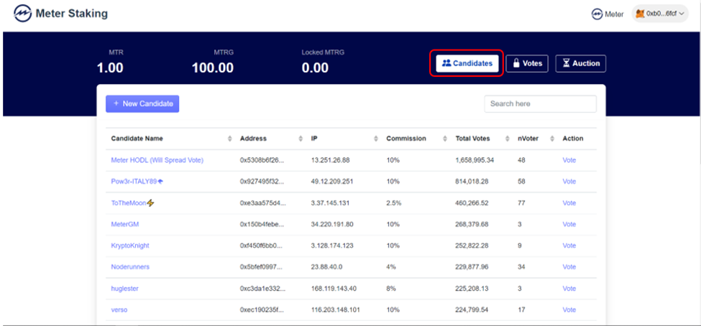
Task: Open the 0xb0...6fcf wallet account dropdown
Action: coord(660,14)
